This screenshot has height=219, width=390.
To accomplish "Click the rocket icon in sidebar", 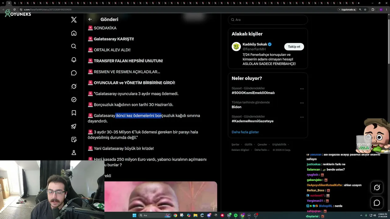I will coord(74,126).
